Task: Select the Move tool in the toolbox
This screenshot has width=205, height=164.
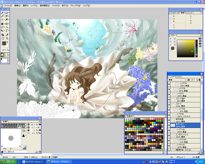Action: [x=3, y=31]
